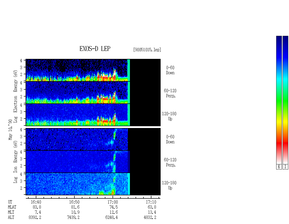This screenshot has width=289, height=224.
Task: Click the May 10,'90 date label
Action: (x=10, y=130)
